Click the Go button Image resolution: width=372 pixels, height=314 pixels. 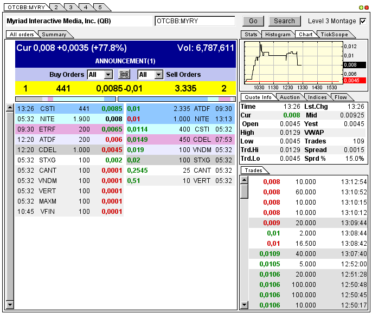[253, 21]
